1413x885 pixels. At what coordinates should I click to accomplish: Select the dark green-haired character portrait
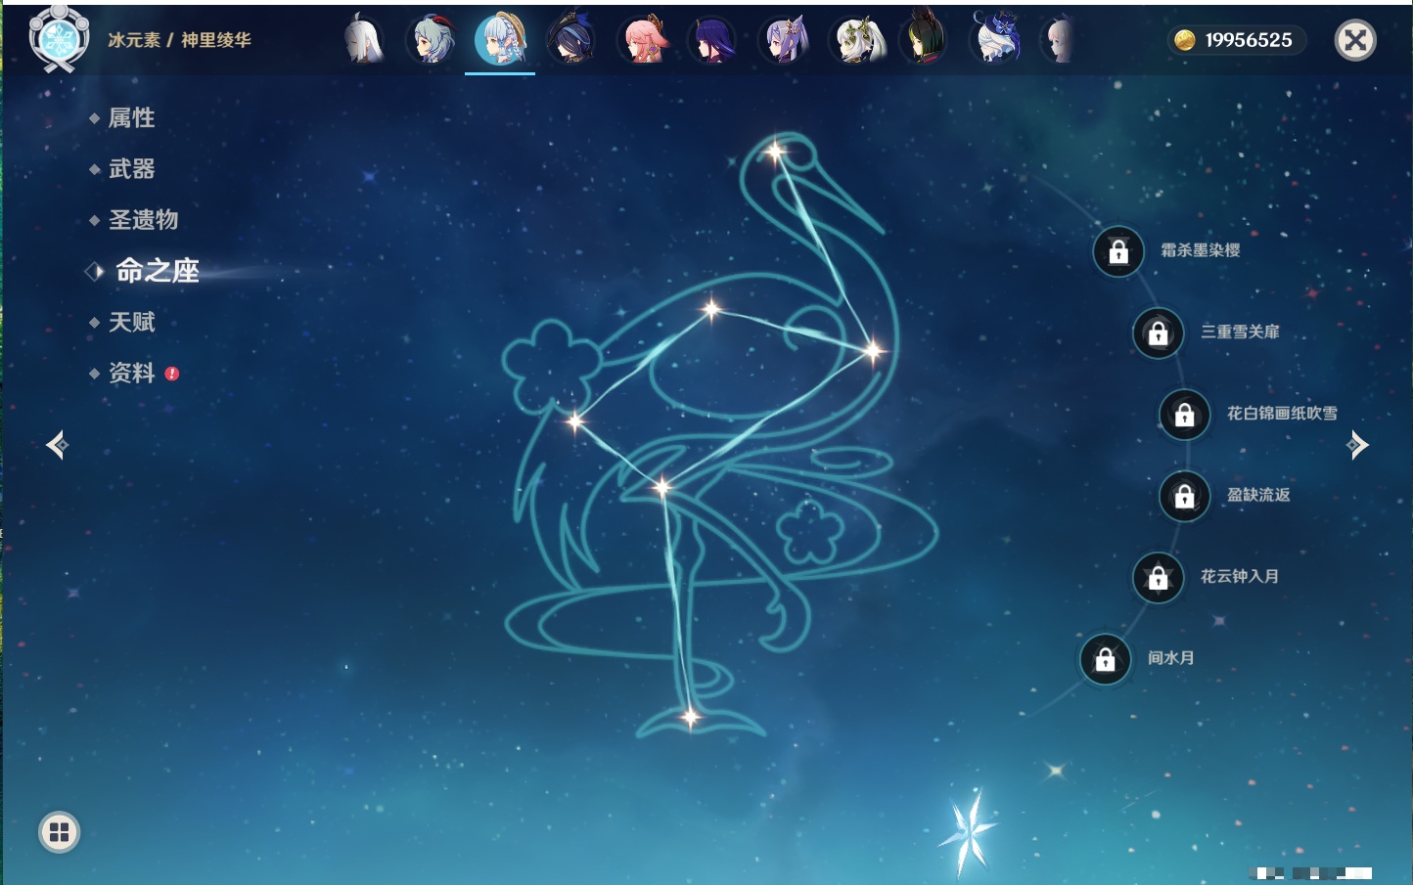click(924, 38)
